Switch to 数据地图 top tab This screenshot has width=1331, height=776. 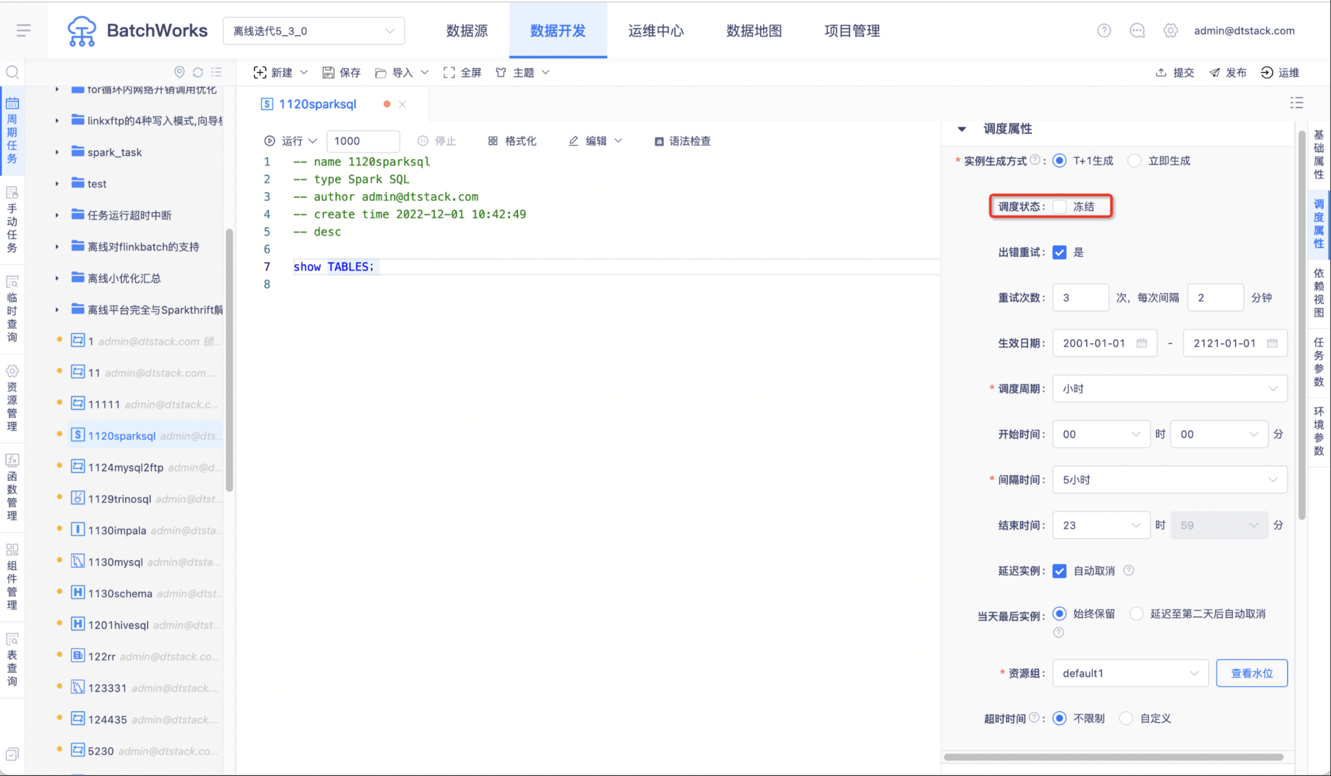[x=754, y=31]
